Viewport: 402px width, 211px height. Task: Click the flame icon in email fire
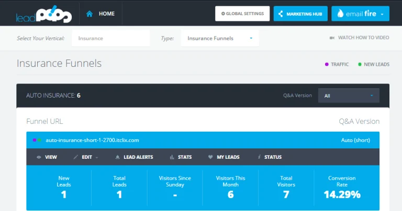340,13
